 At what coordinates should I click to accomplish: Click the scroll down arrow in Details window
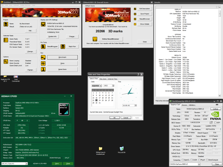point(219,95)
